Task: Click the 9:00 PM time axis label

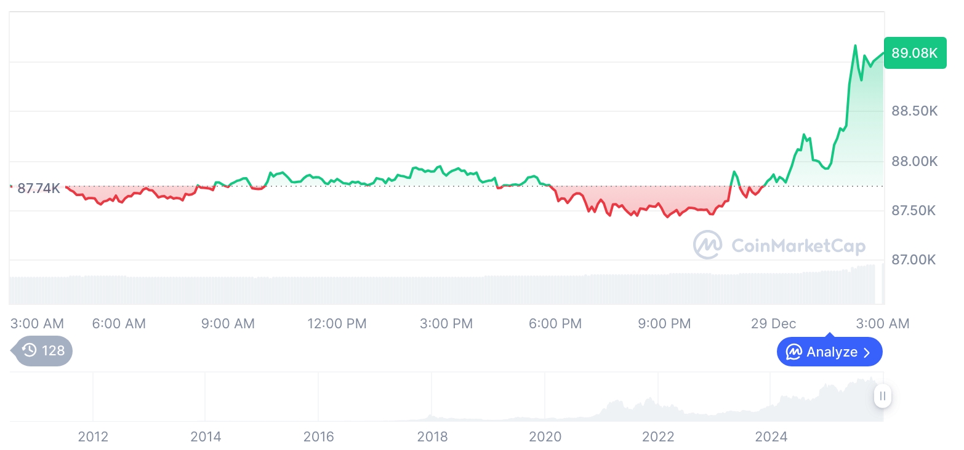Action: [x=664, y=323]
